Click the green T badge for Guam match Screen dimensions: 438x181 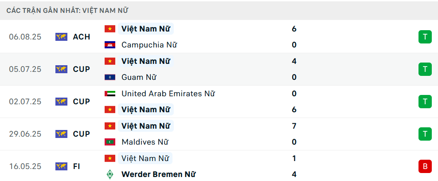[425, 69]
